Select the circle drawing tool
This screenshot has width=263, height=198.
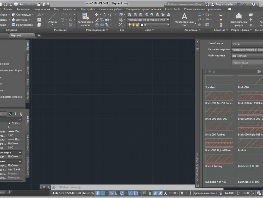(x=62, y=20)
